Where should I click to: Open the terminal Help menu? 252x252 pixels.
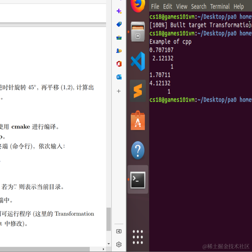238,7
